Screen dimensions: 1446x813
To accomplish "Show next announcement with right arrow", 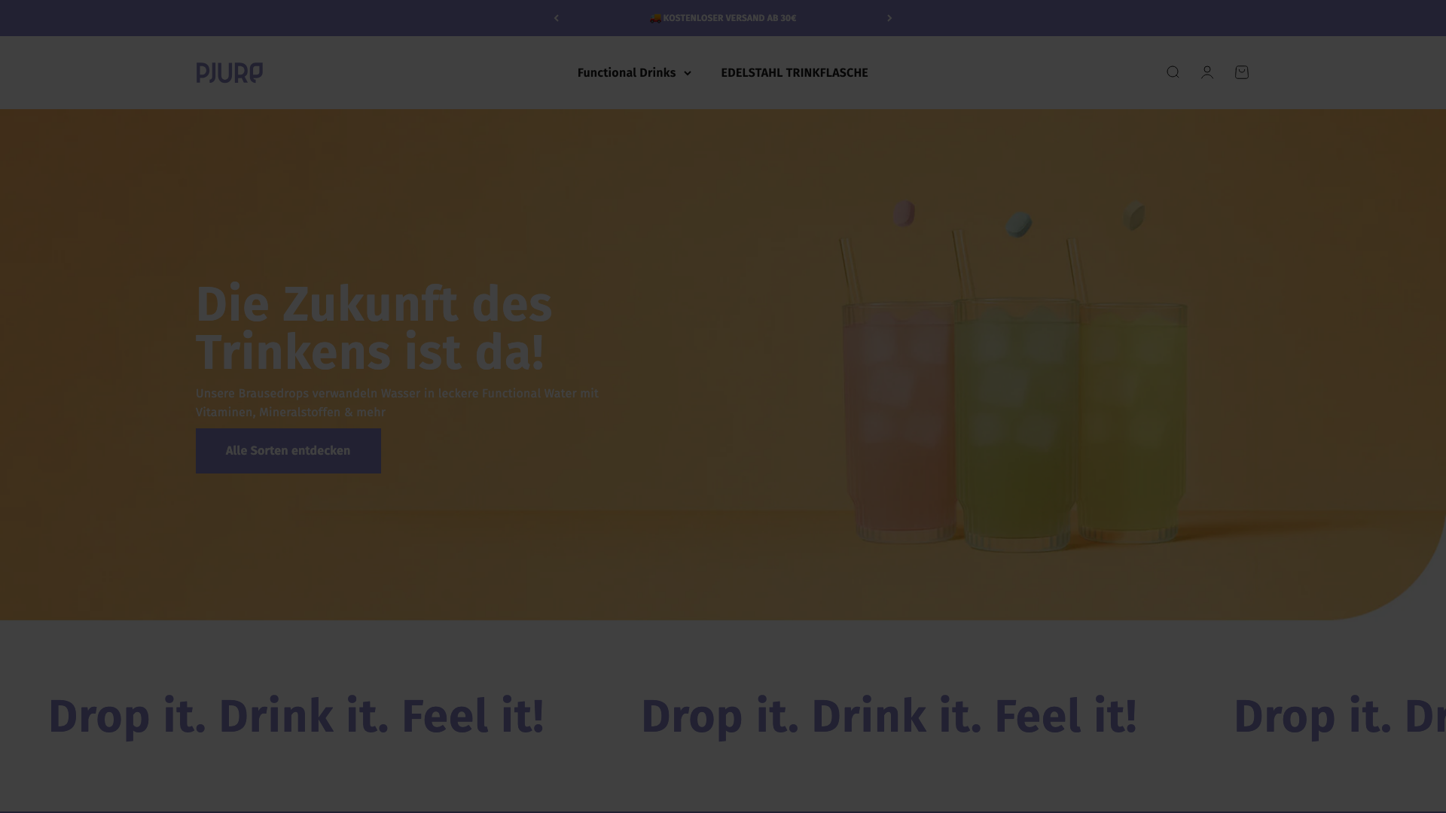I will pos(889,18).
